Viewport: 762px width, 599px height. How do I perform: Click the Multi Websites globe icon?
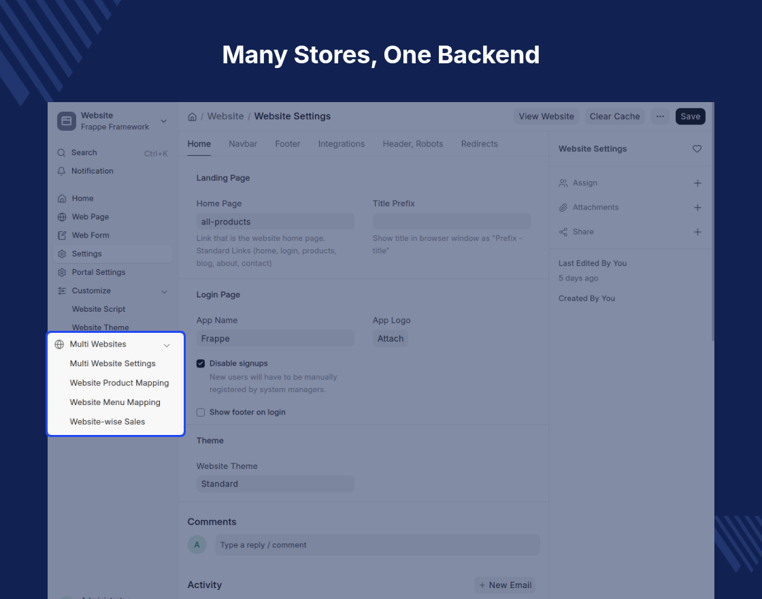click(59, 344)
